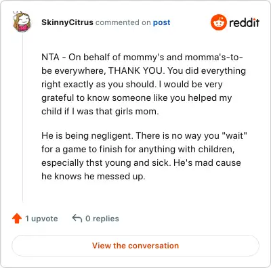Click the reply arrow icon

(x=77, y=218)
